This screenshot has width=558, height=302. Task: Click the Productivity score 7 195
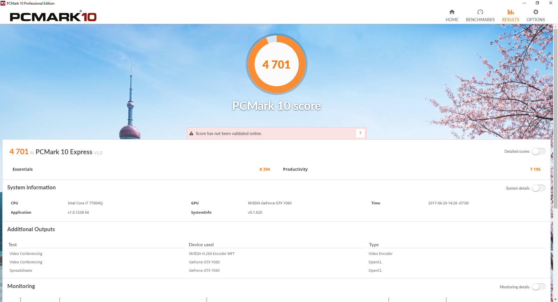point(535,169)
